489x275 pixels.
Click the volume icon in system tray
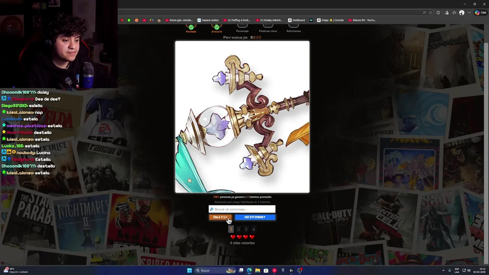coord(468,270)
